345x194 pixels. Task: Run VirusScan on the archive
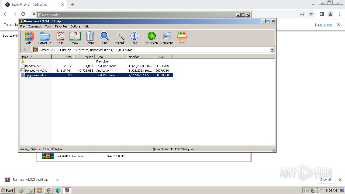[x=151, y=38]
